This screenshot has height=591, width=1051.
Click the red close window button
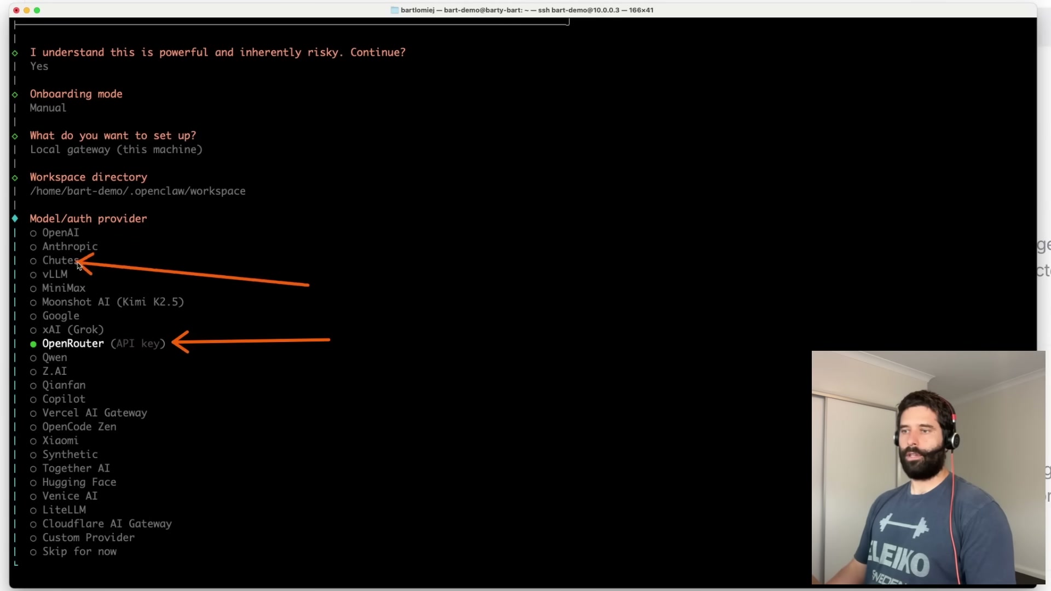click(x=16, y=10)
